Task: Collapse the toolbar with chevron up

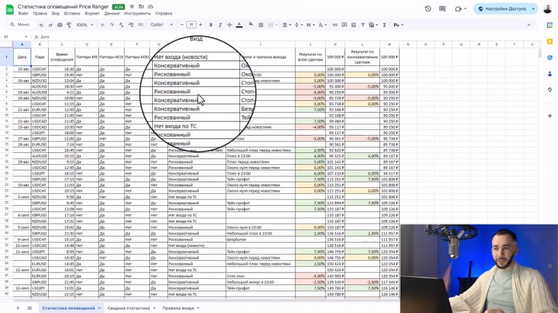Action: tap(529, 25)
